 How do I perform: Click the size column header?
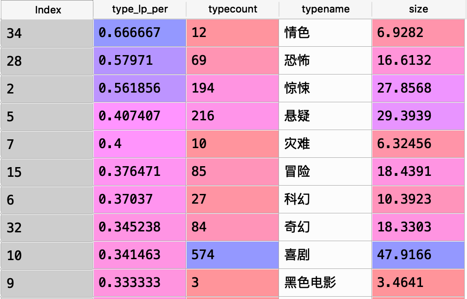pos(418,10)
